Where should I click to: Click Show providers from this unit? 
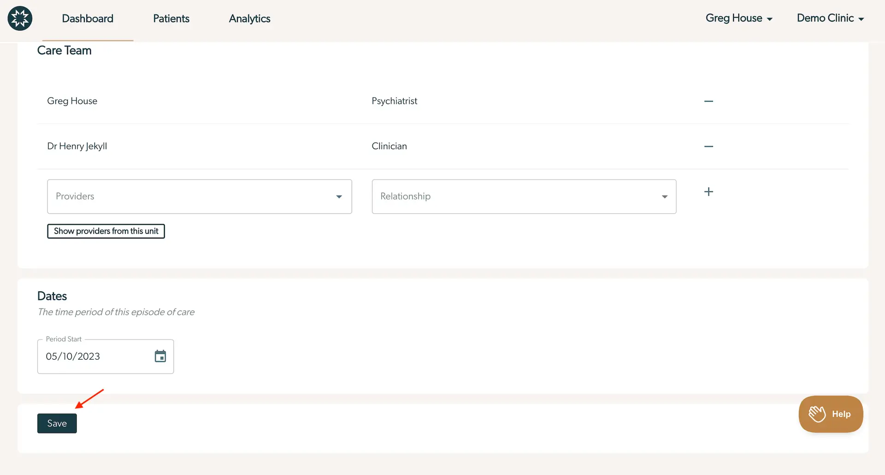click(106, 231)
